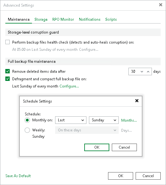The width and height of the screenshot is (166, 185).
Task: Open the Last occurrence dropdown
Action: [71, 120]
